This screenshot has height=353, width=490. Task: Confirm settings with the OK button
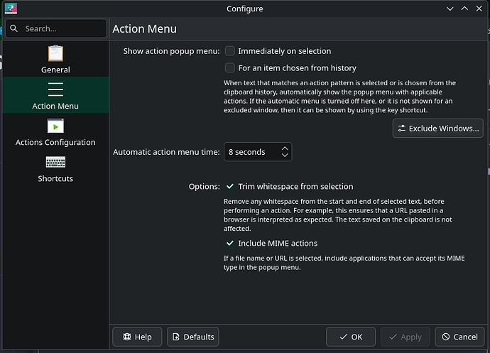(350, 337)
